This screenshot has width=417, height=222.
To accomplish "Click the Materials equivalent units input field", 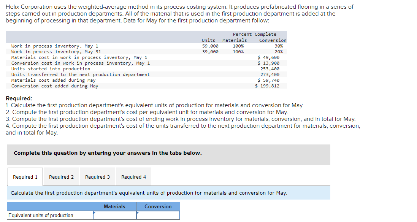I will point(114,215).
